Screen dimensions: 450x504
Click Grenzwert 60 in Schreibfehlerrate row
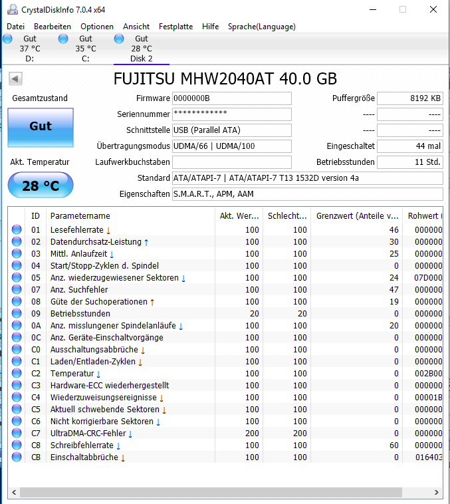[x=394, y=445]
